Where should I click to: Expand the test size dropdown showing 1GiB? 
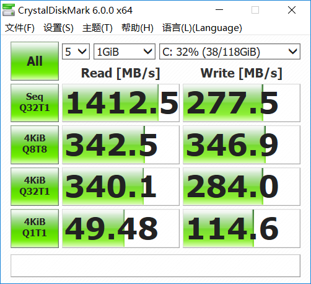[x=125, y=51]
